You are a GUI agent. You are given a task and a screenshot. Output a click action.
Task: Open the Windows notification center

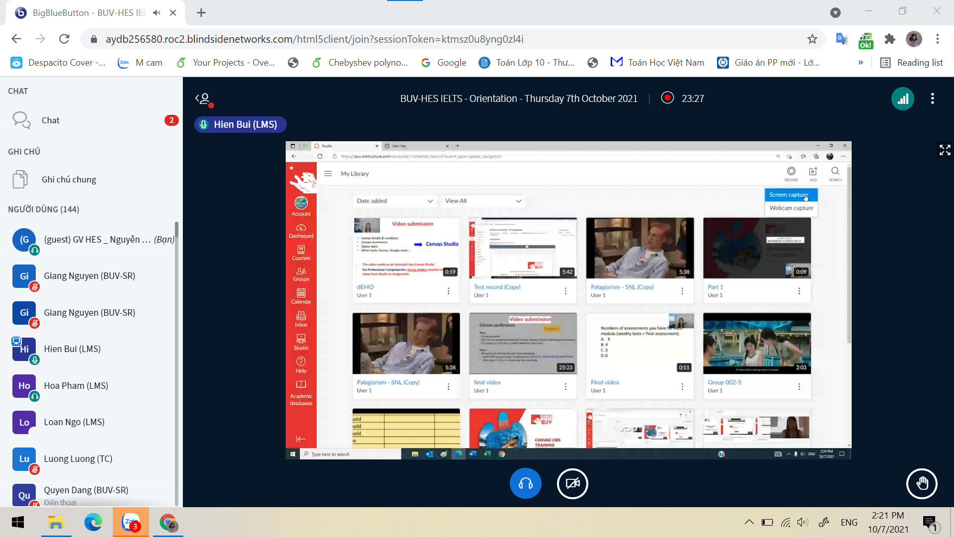pos(930,522)
